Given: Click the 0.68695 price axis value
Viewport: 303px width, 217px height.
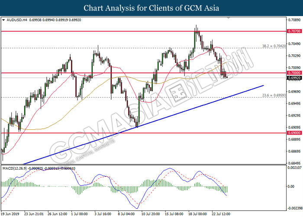Looking at the screenshot, I should [294, 151].
